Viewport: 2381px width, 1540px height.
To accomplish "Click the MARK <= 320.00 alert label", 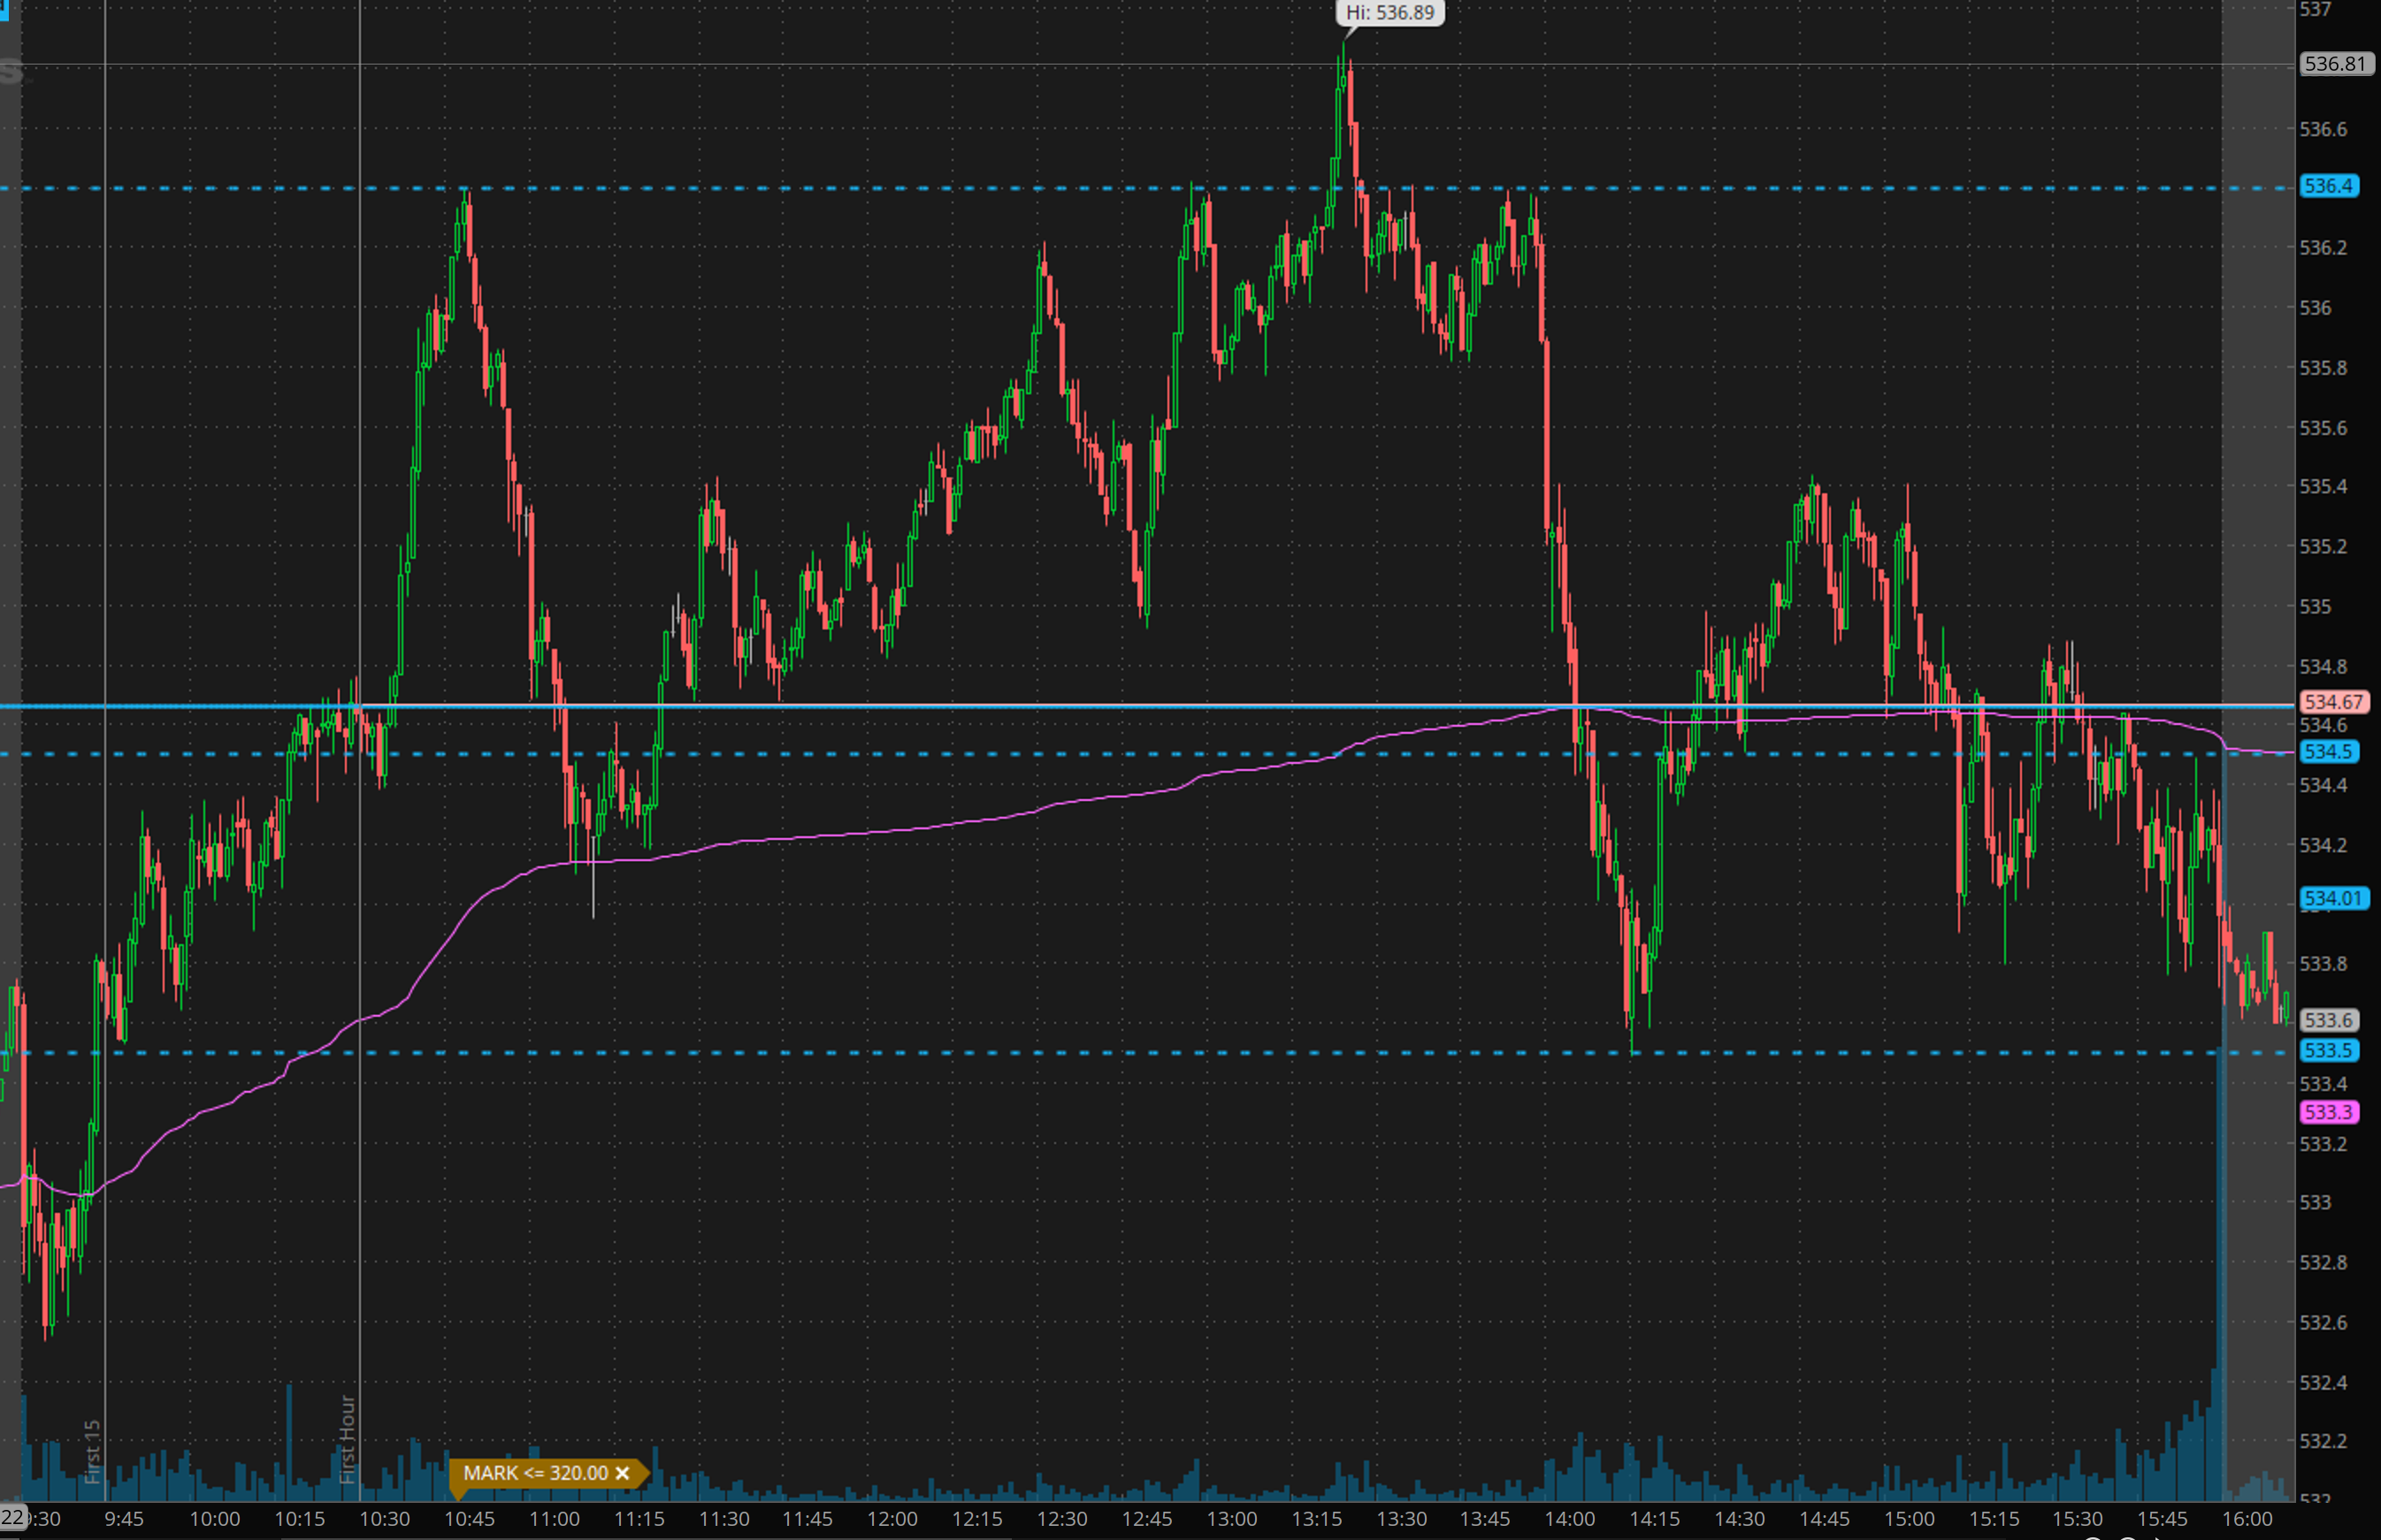I will 535,1473.
